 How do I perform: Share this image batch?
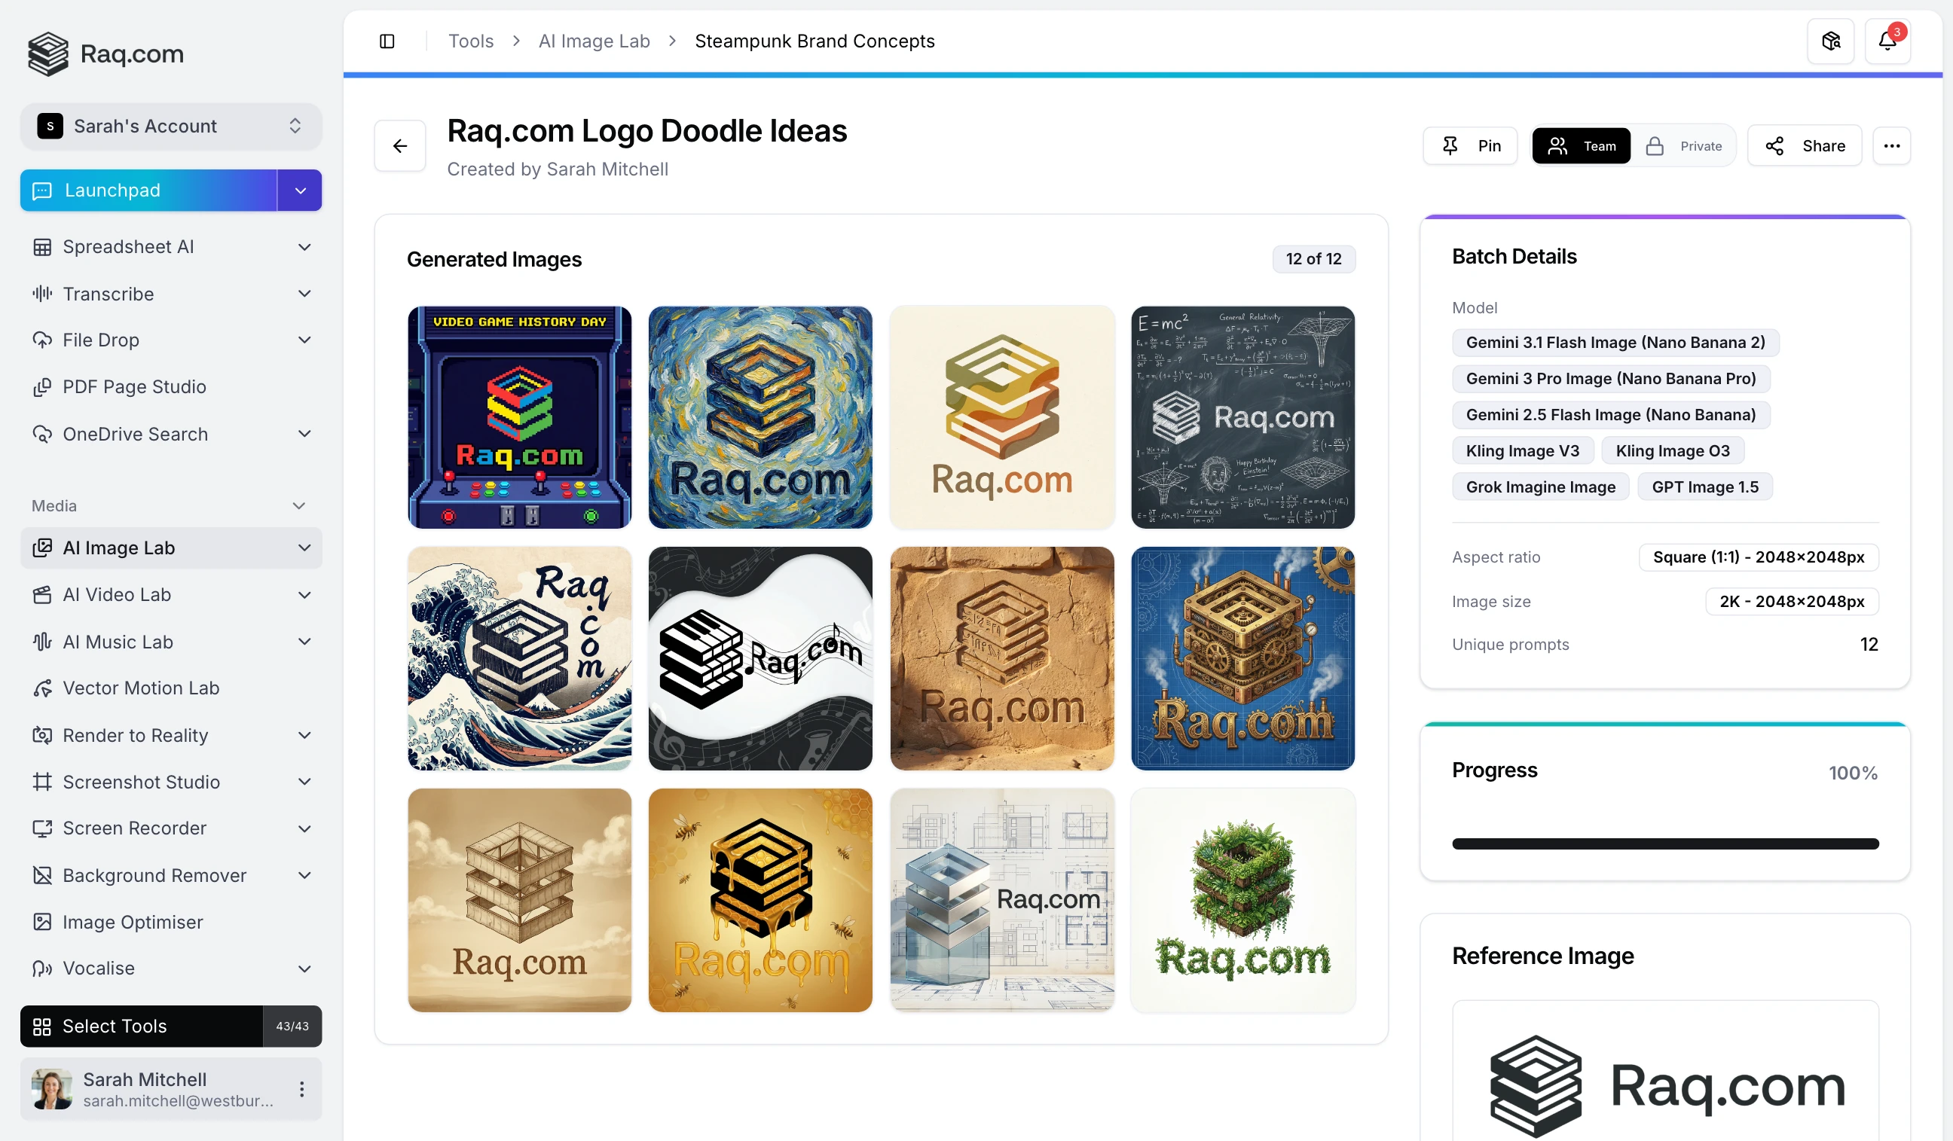click(1805, 145)
